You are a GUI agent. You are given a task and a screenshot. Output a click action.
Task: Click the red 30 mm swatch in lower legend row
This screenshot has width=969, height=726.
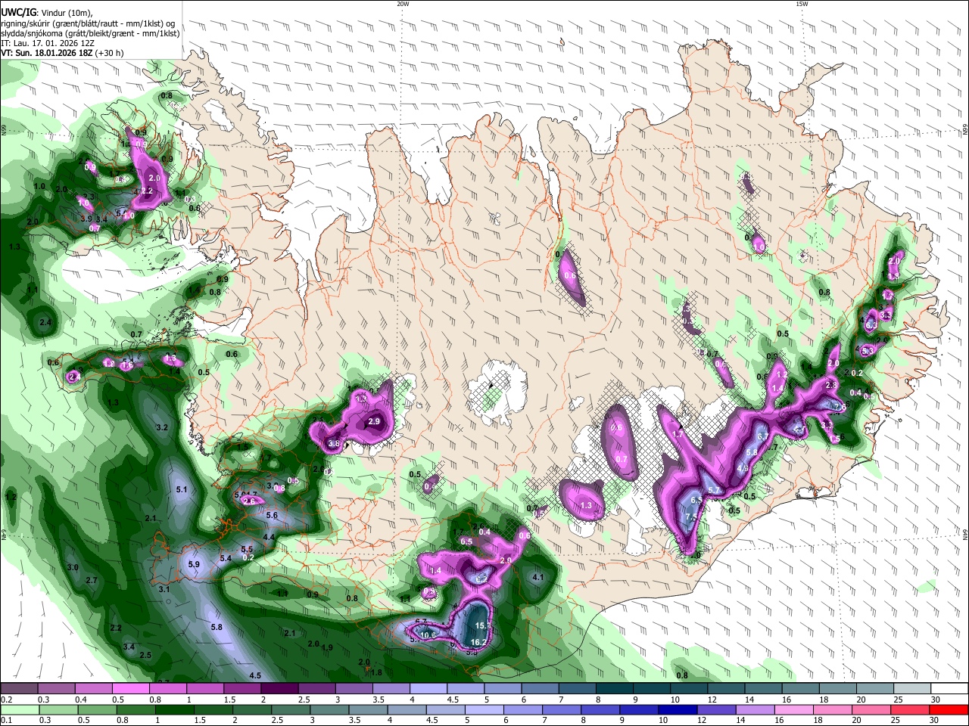tap(948, 709)
